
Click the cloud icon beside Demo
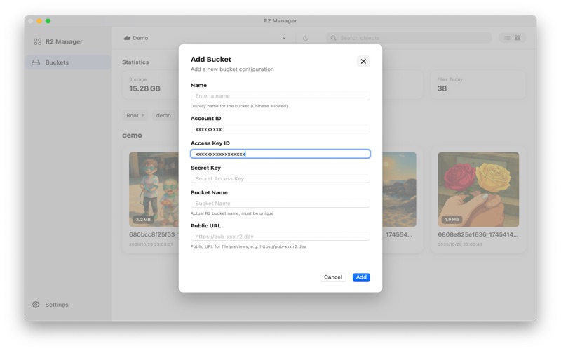pyautogui.click(x=127, y=38)
